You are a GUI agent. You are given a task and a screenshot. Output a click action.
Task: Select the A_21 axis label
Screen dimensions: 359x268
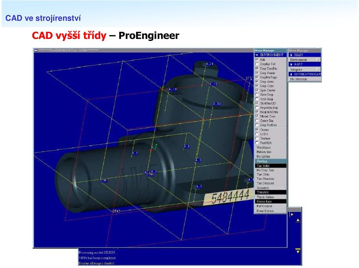point(209,64)
